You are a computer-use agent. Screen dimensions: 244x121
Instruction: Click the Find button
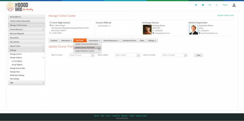click(199, 55)
